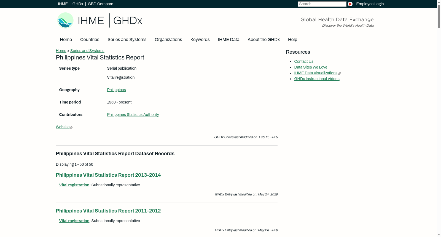
Task: Click Series and Systems breadcrumb link
Action: 87,51
